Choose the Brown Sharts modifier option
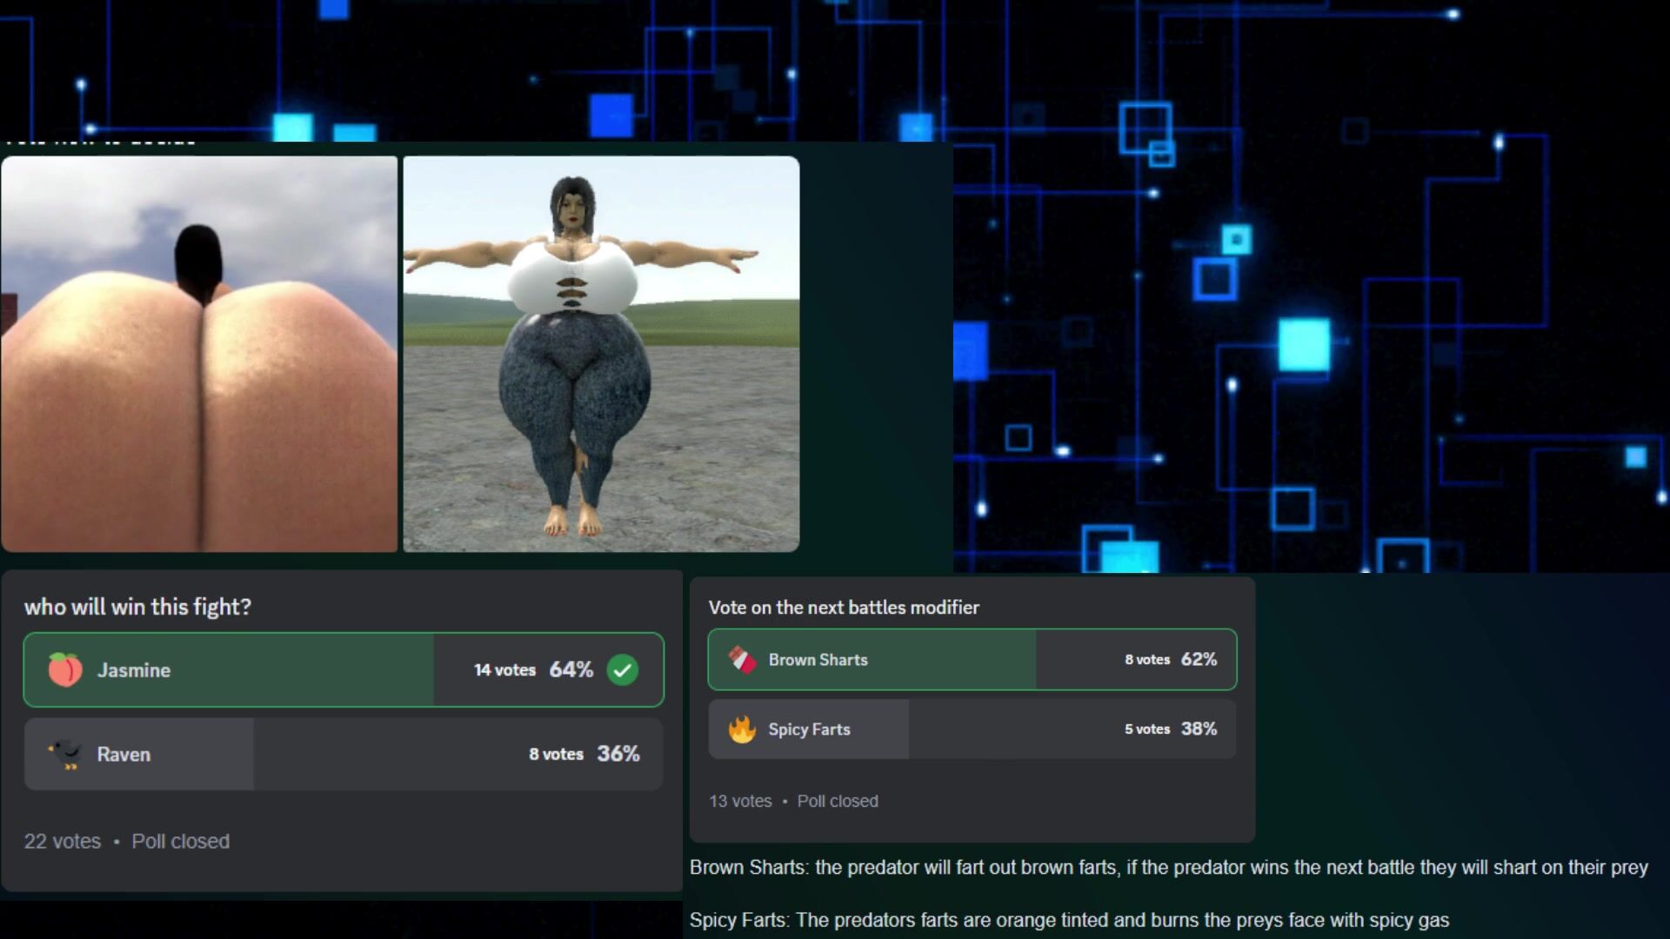The width and height of the screenshot is (1670, 939). click(913, 659)
